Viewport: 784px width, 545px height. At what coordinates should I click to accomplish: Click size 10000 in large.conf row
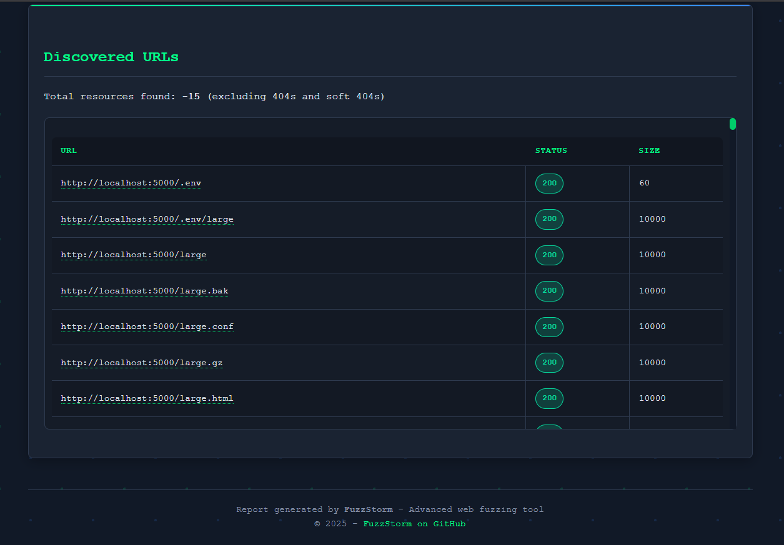point(652,327)
